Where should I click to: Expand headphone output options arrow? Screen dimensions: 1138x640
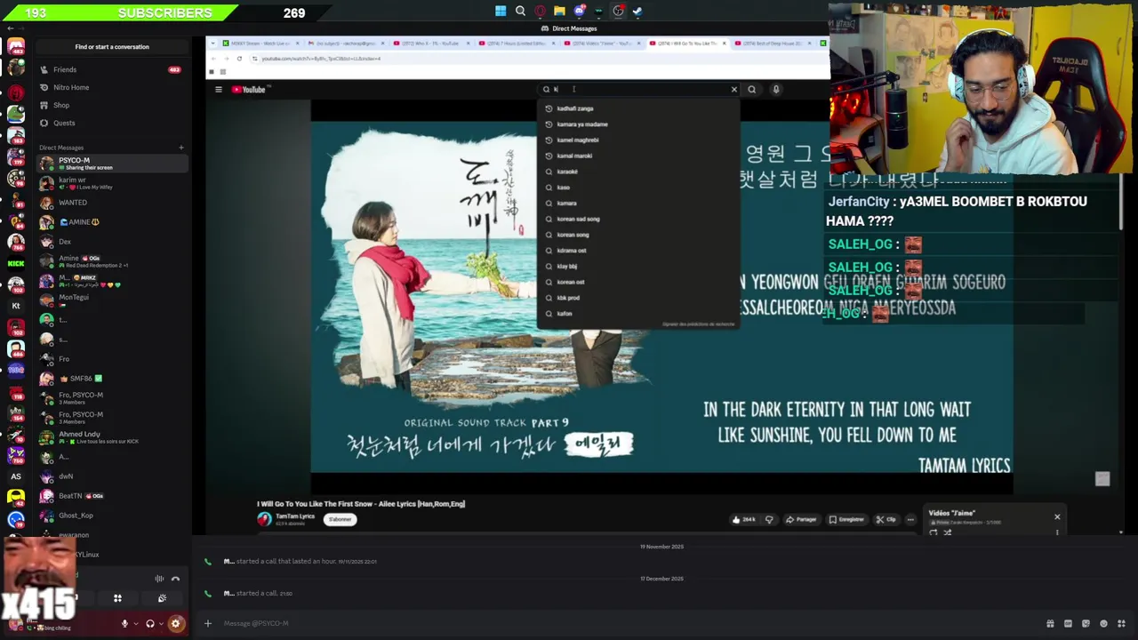click(160, 624)
